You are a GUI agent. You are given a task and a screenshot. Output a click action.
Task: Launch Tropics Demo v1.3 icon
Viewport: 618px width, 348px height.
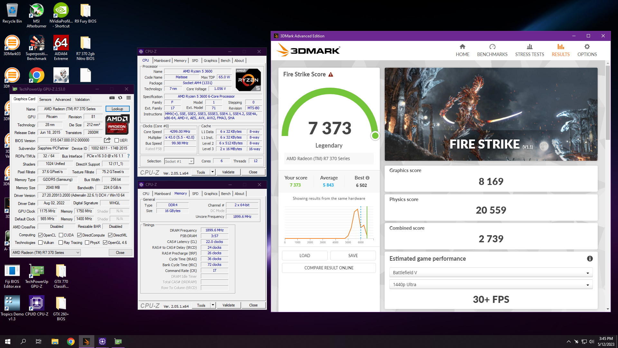pyautogui.click(x=12, y=308)
